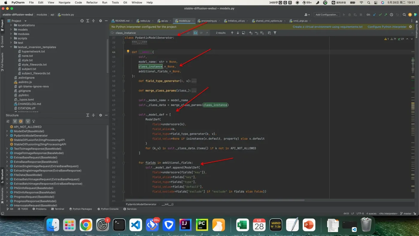
Task: Toggle Sort Alphabetically in Structure panel
Action: tap(8, 121)
